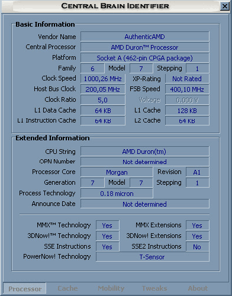Click the Vendor Name label
The image size is (232, 296).
point(57,37)
